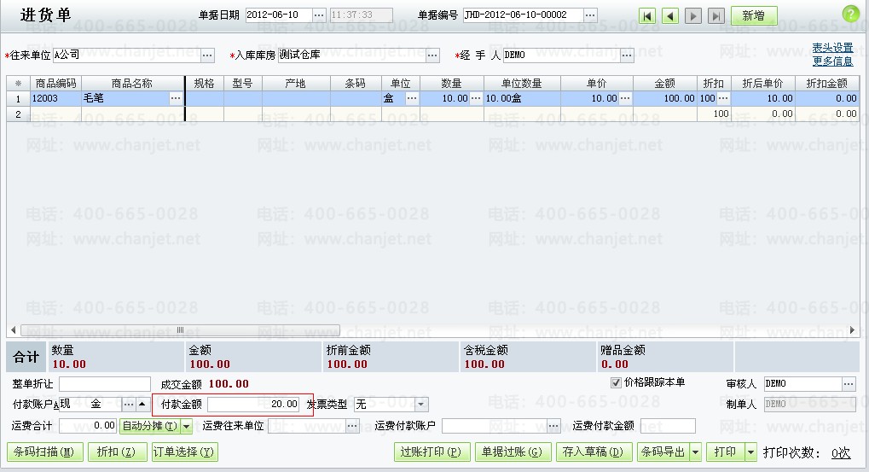869x472 pixels.
Task: Toggle 价格跟踪本单 checkbox
Action: tap(616, 382)
